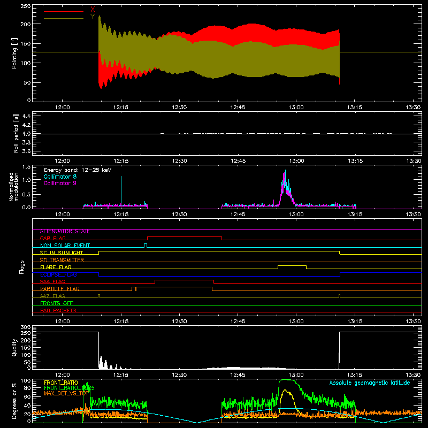Click the PARTICLE_FLAG label
The height and width of the screenshot is (428, 428).
(60, 289)
